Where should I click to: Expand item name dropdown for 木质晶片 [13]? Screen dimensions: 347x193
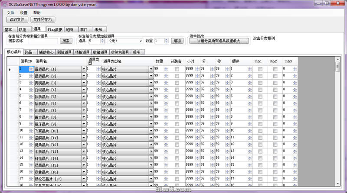tap(84, 151)
